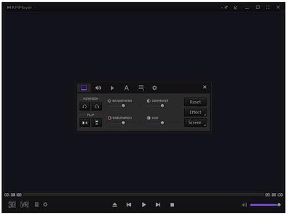Open the gear preferences tab in control box

coord(154,88)
